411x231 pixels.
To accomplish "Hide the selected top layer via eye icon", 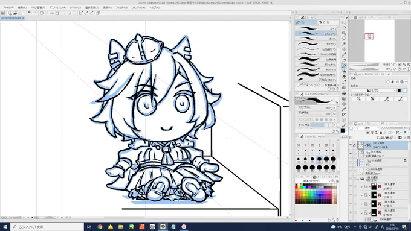I will 351,145.
